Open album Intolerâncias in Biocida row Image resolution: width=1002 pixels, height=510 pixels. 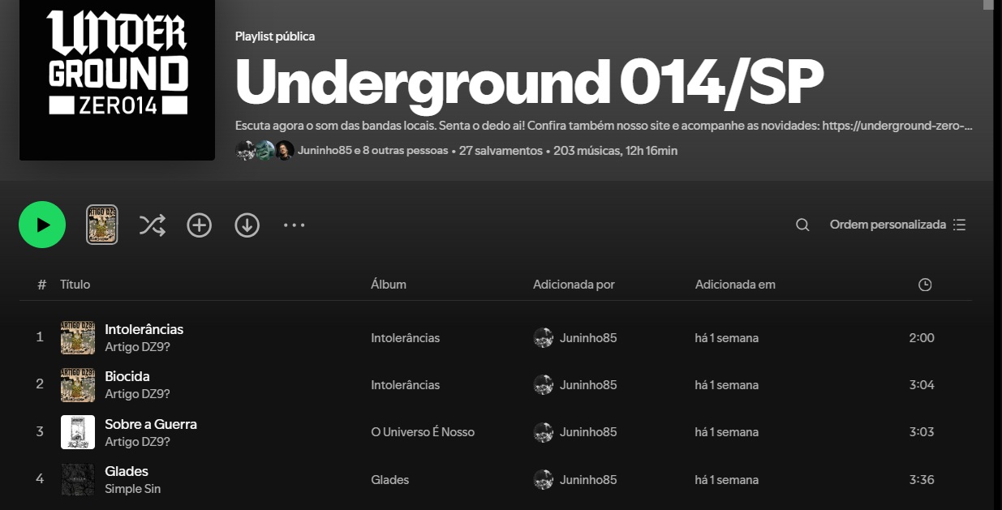tap(405, 385)
